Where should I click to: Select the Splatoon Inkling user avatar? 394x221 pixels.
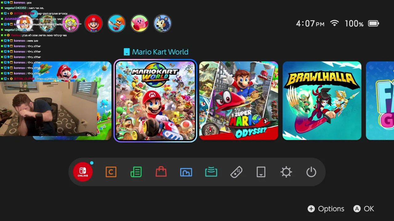click(x=117, y=23)
